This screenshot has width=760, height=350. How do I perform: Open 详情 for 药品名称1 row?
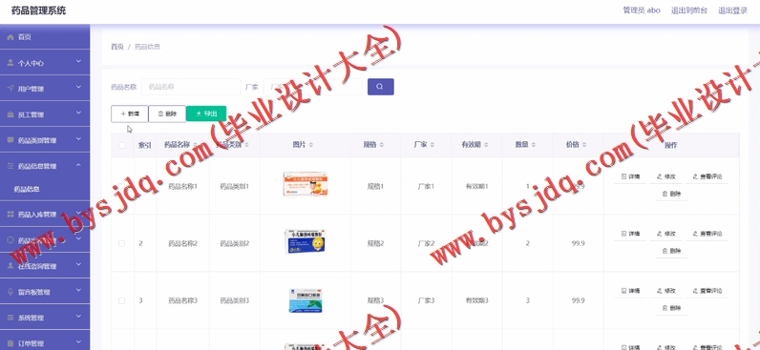[630, 176]
